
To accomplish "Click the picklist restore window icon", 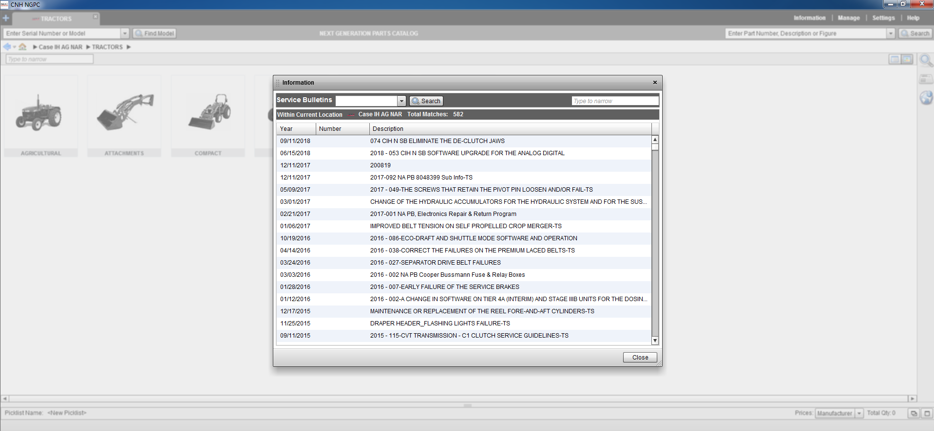I will (x=914, y=413).
